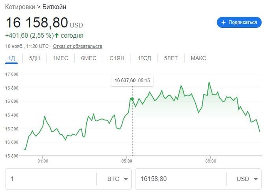This screenshot has height=192, width=266.
Task: Select the 1МЕС chart range
Action: coord(60,58)
